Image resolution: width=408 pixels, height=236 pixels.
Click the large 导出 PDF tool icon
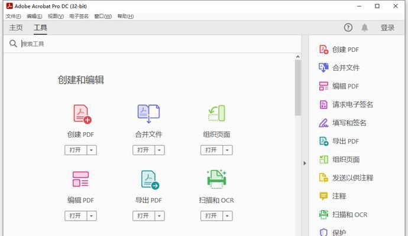(150, 180)
